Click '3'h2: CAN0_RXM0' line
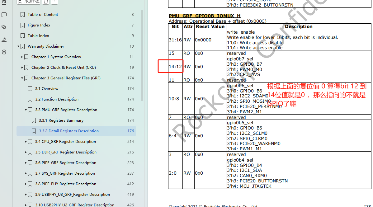 (247, 176)
